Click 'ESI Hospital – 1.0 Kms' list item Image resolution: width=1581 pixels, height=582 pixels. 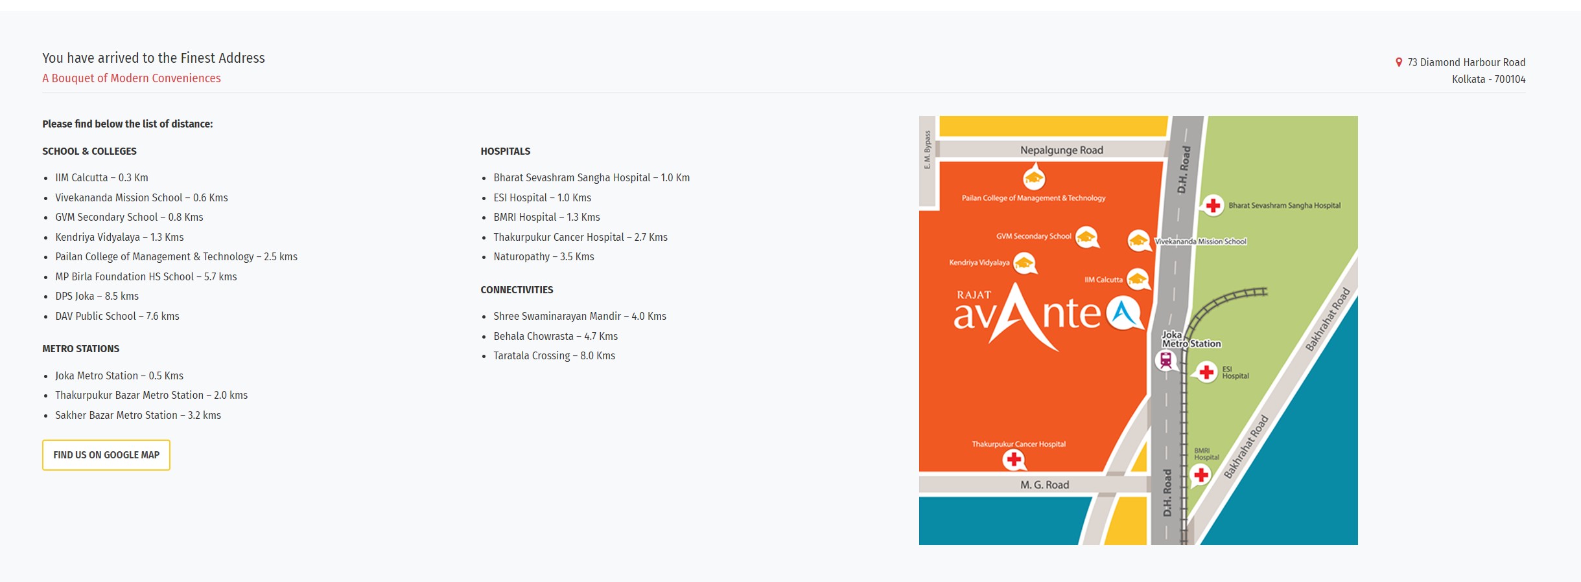[542, 197]
